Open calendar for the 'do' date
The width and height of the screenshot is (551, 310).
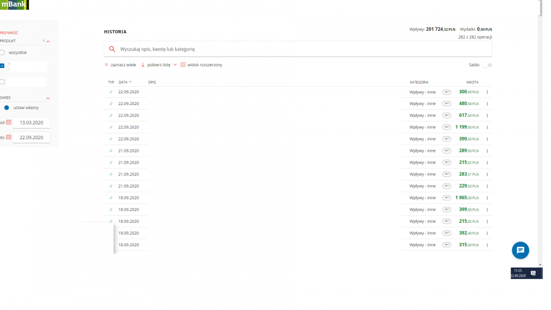9,137
